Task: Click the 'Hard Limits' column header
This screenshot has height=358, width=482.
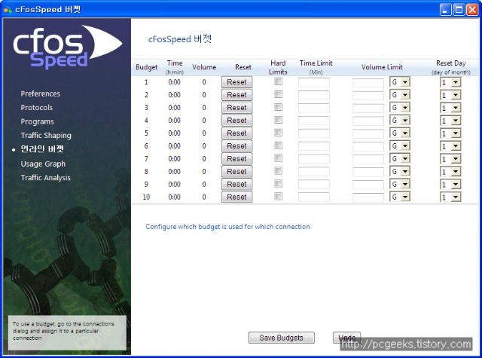Action: (x=278, y=67)
